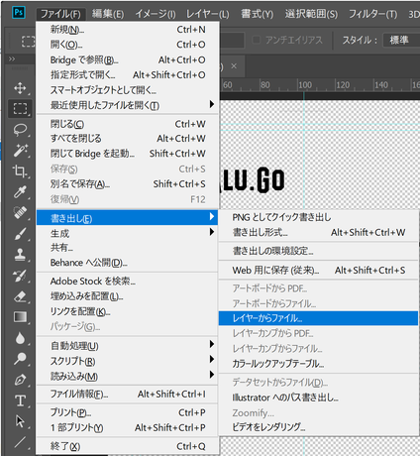Select the Healing Brush tool

tap(20, 213)
